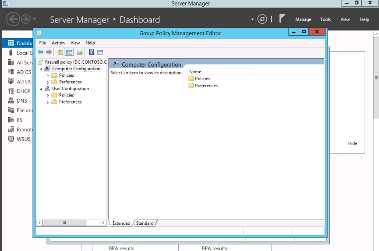Click left BPA results text in dashboard

pyautogui.click(x=121, y=248)
